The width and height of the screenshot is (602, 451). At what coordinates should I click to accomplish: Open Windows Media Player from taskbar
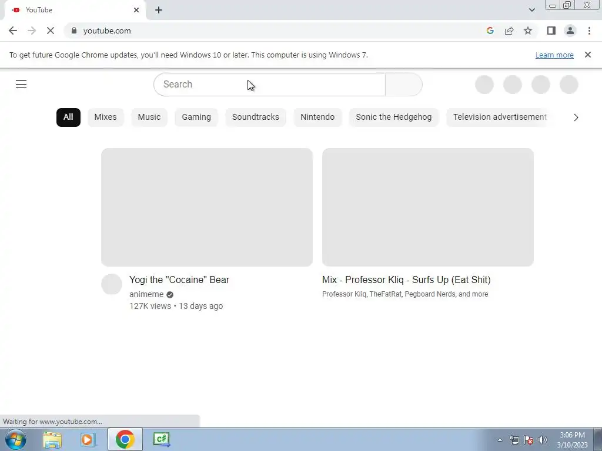point(88,439)
